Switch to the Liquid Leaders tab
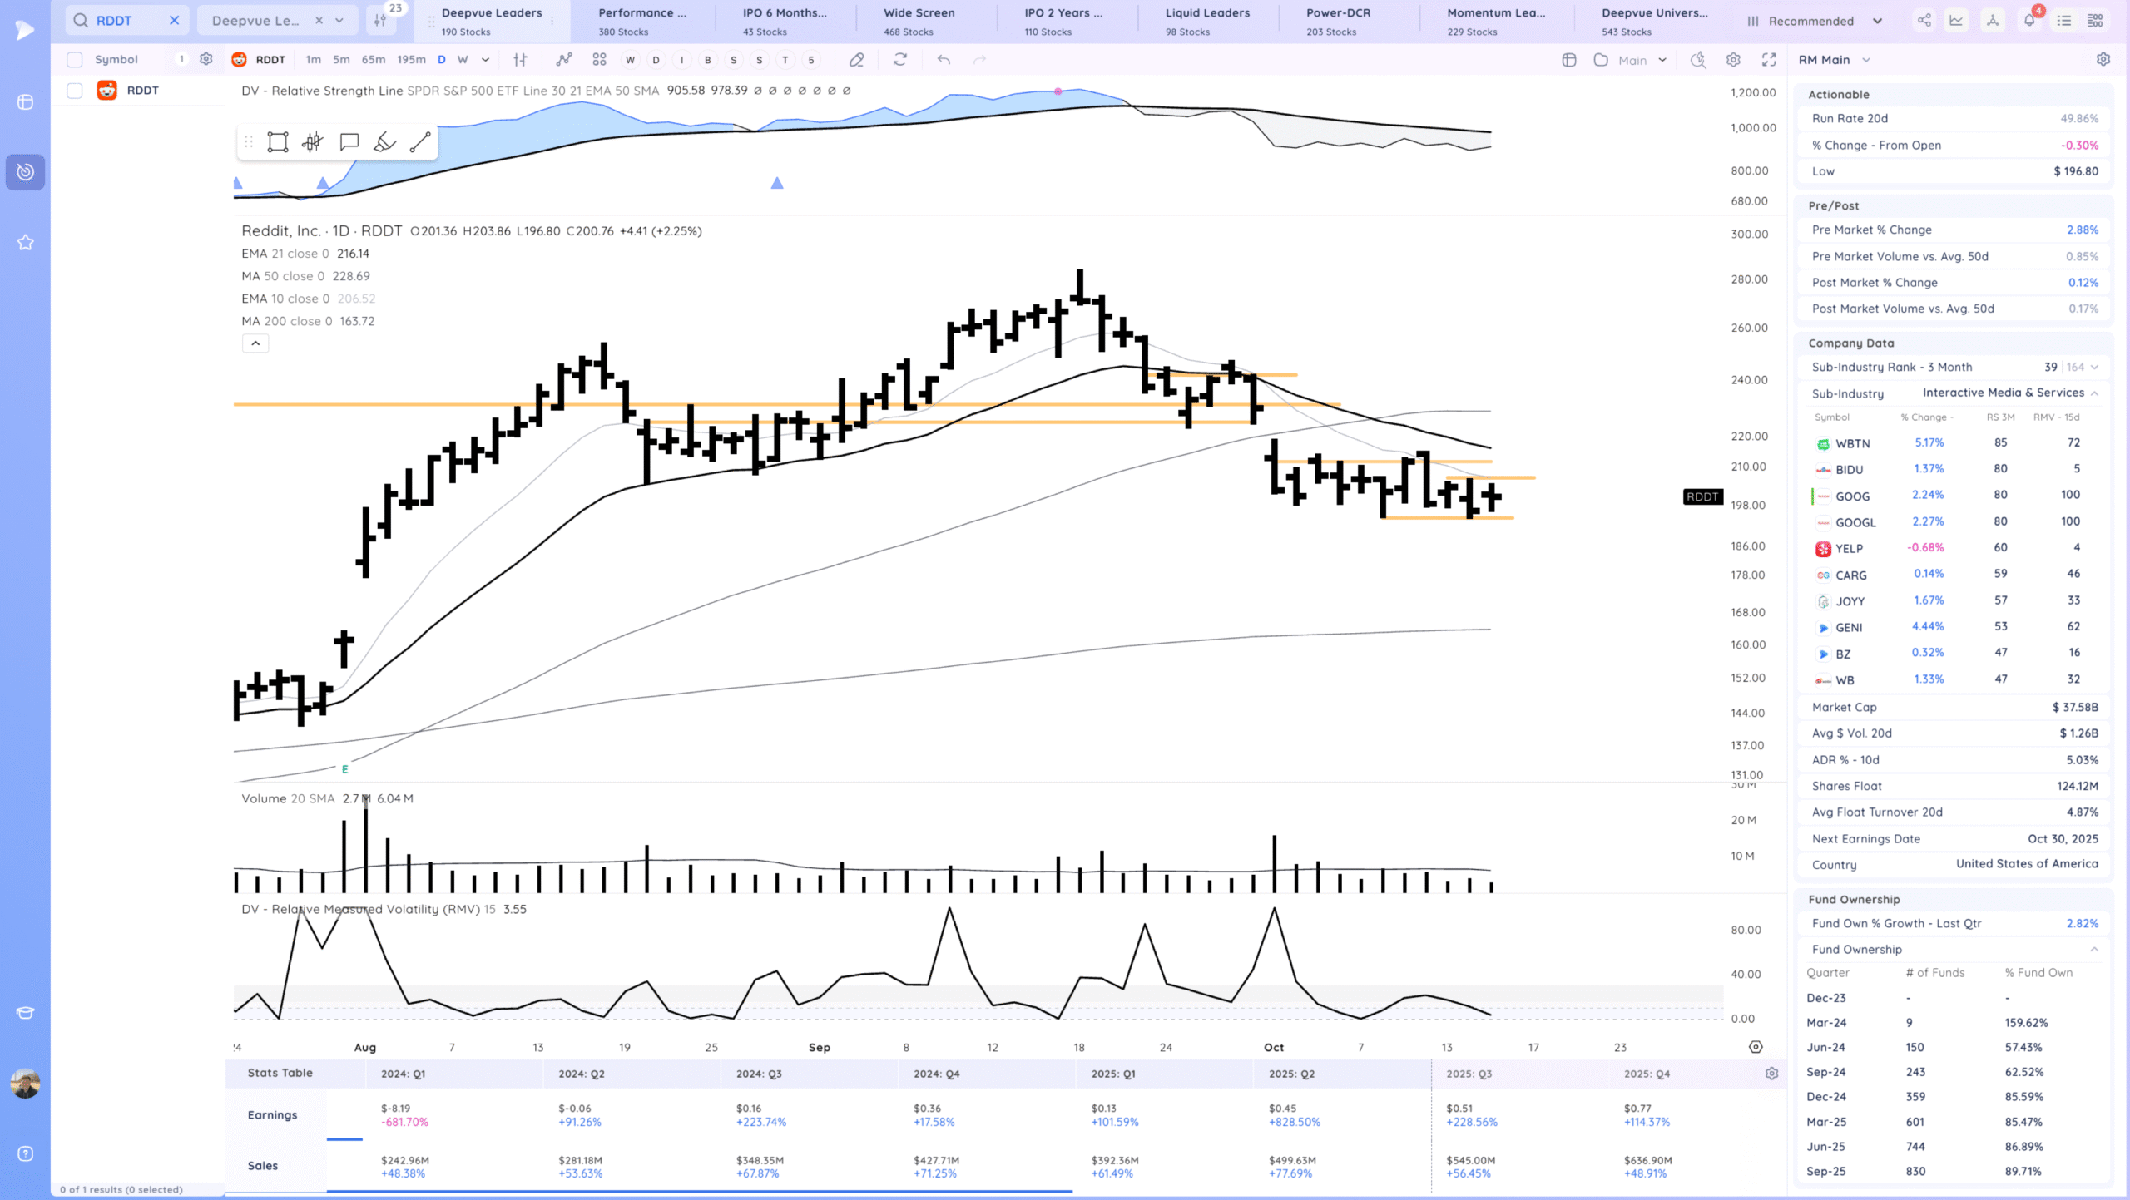Screen dimensions: 2130x1200 coord(1207,21)
